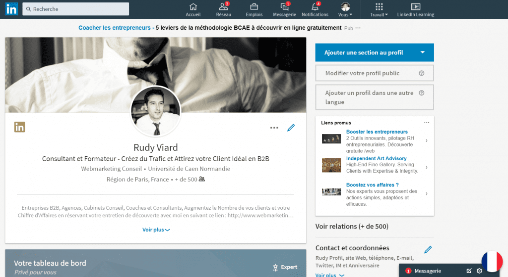The width and height of the screenshot is (508, 277).
Task: Open ad options dots next to Pub
Action: [358, 28]
